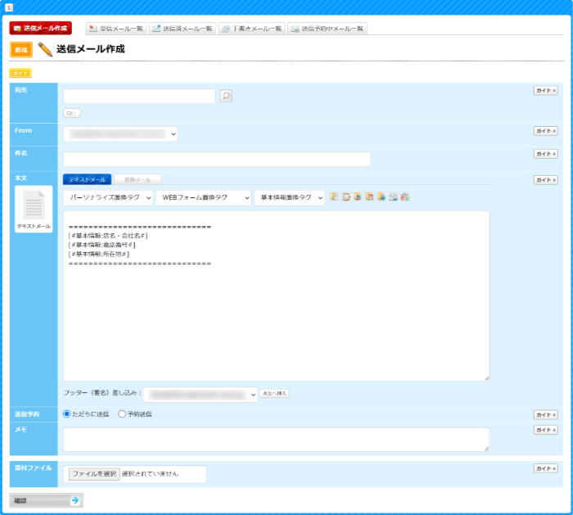The width and height of the screenshot is (573, 515).
Task: Select the ただちに送信 radio button
Action: point(67,414)
